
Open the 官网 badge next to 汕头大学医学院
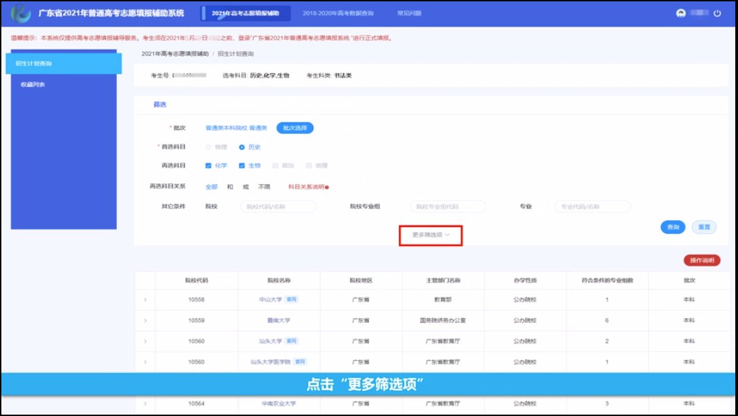point(301,362)
